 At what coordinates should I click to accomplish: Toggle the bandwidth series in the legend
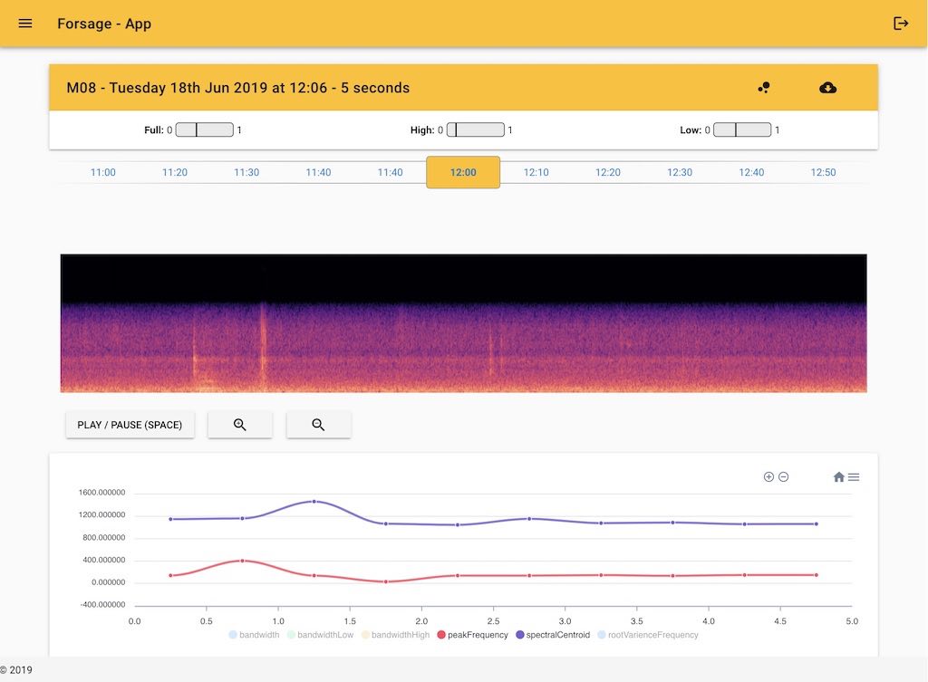256,635
